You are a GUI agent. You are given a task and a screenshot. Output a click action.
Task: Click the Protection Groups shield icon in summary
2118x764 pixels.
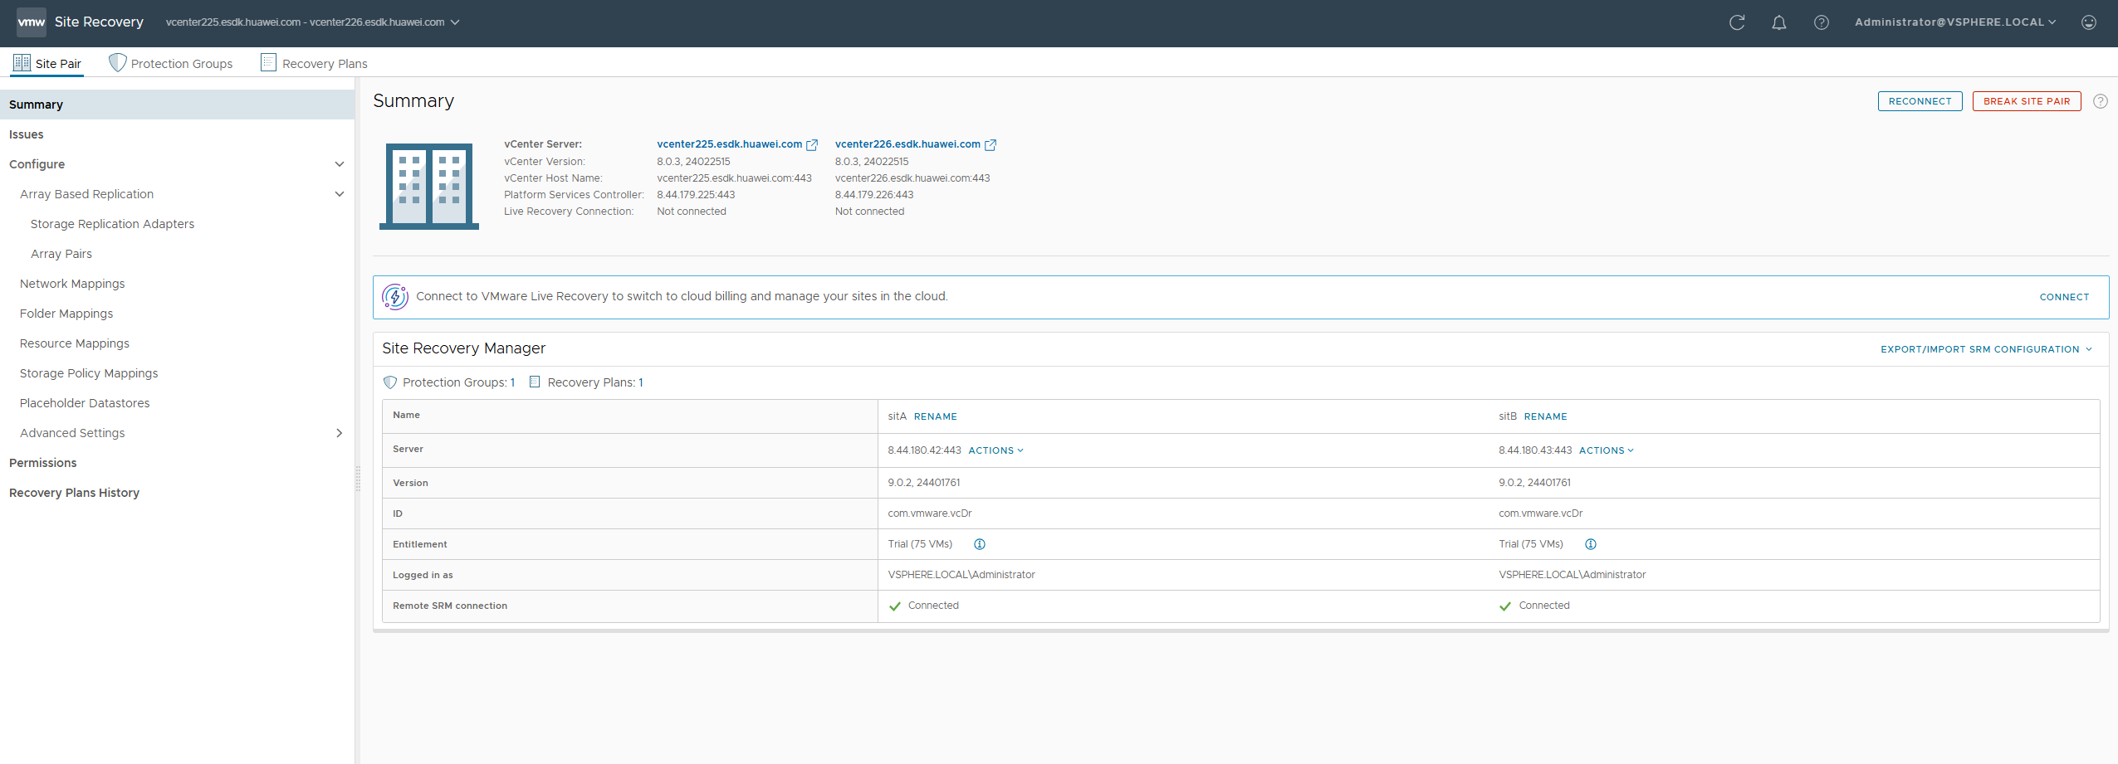[x=390, y=382]
